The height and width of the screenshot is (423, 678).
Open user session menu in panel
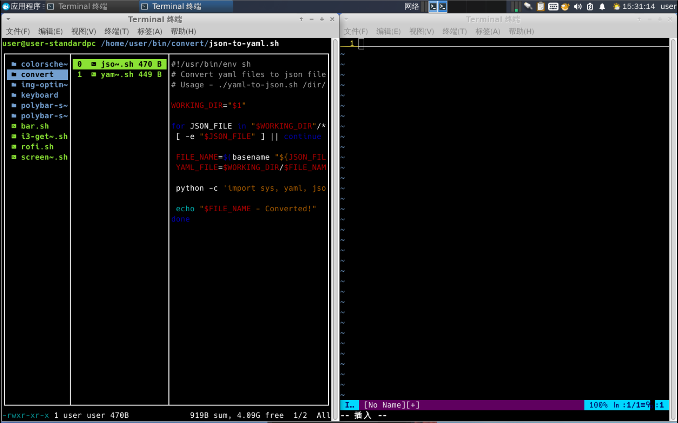[x=668, y=6]
